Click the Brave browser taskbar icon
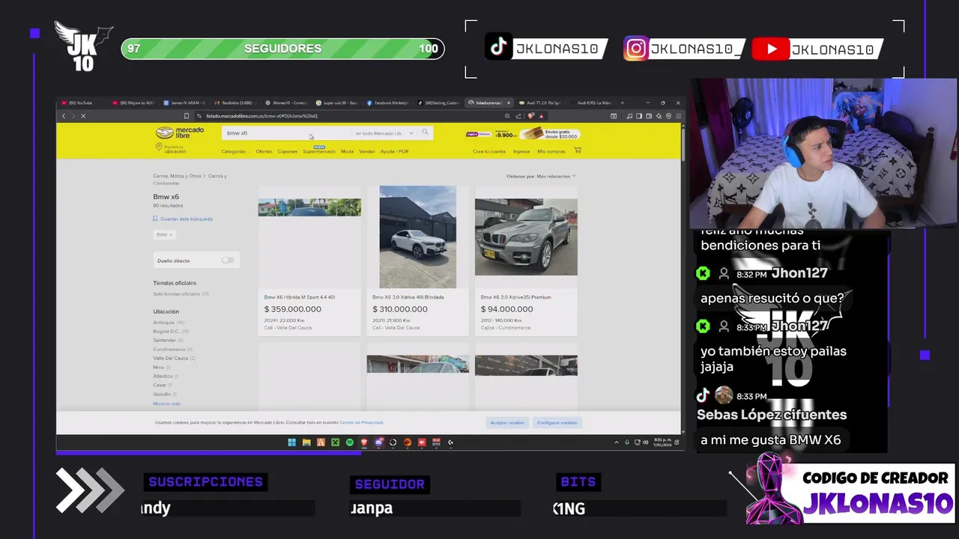 tap(364, 442)
